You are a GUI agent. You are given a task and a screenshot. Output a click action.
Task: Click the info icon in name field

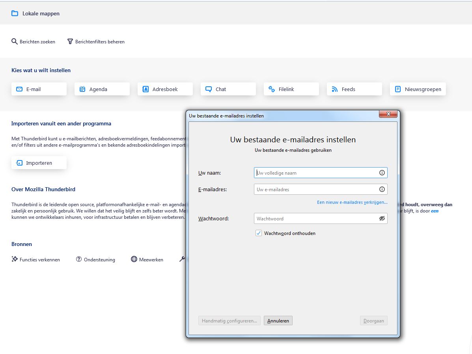(382, 173)
